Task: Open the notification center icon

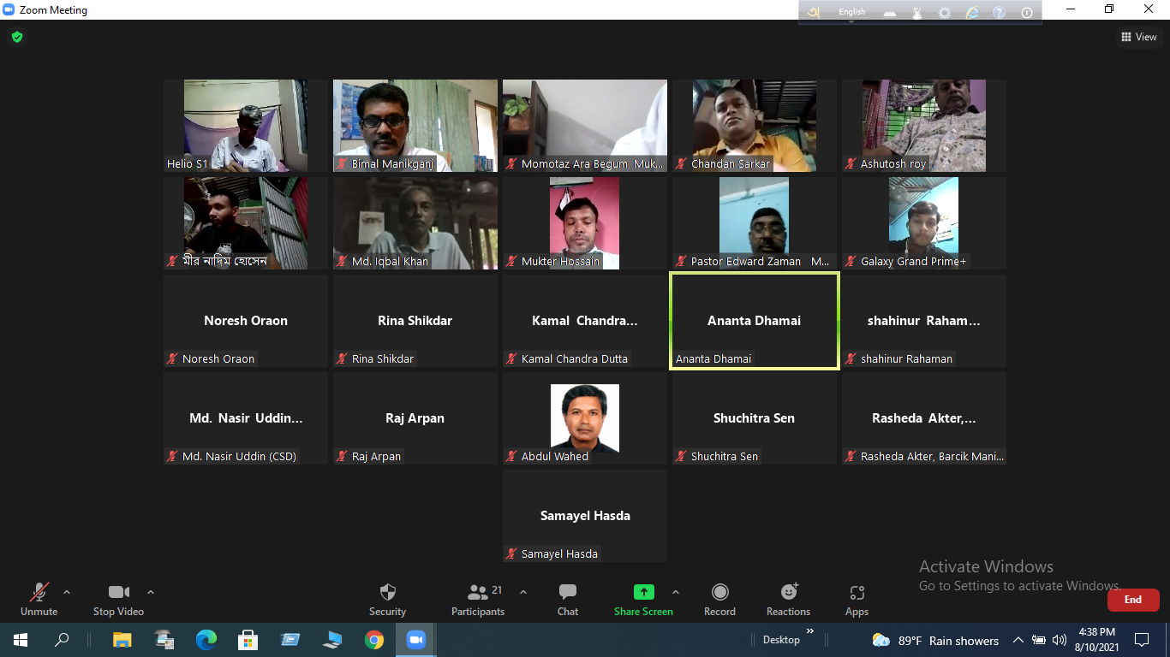Action: tap(1142, 640)
